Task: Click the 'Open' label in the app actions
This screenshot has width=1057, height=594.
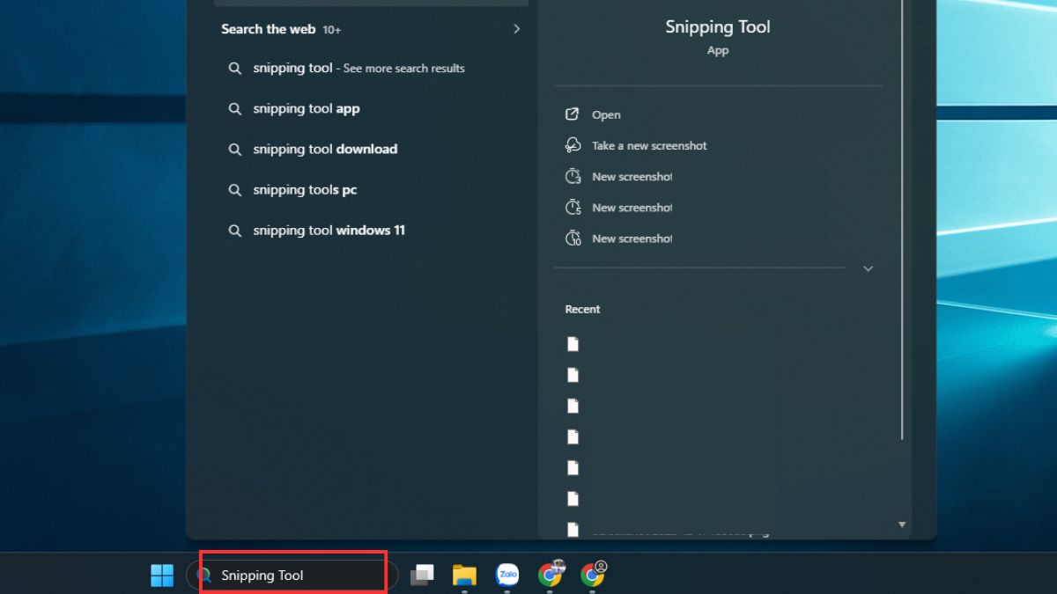Action: pos(606,114)
